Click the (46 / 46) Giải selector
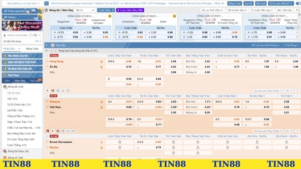 284,10
